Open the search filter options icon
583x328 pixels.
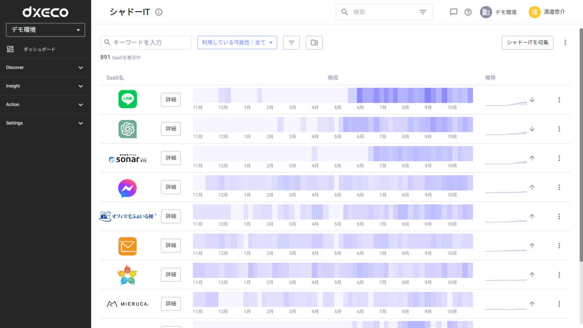(423, 12)
